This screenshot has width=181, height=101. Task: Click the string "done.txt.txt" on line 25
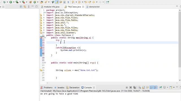tap(88, 70)
